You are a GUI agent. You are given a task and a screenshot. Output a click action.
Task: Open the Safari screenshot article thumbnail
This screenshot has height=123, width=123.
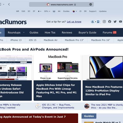click(16, 68)
